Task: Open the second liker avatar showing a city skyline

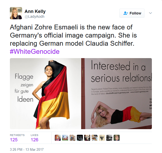Action: click(65, 138)
